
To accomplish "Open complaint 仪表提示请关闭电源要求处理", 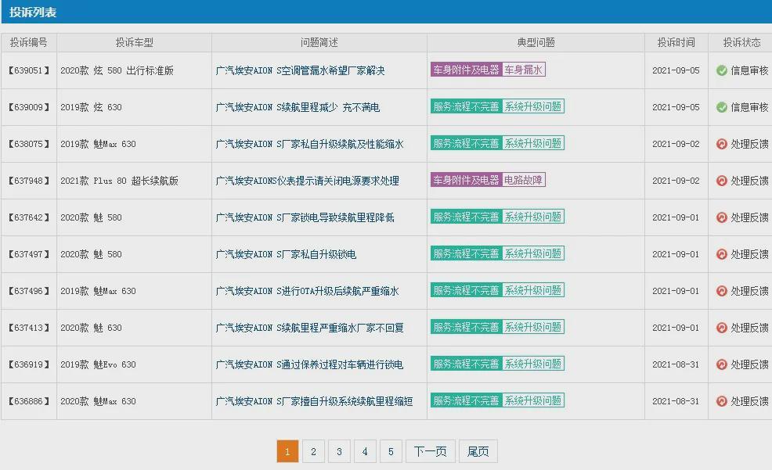I will 307,181.
